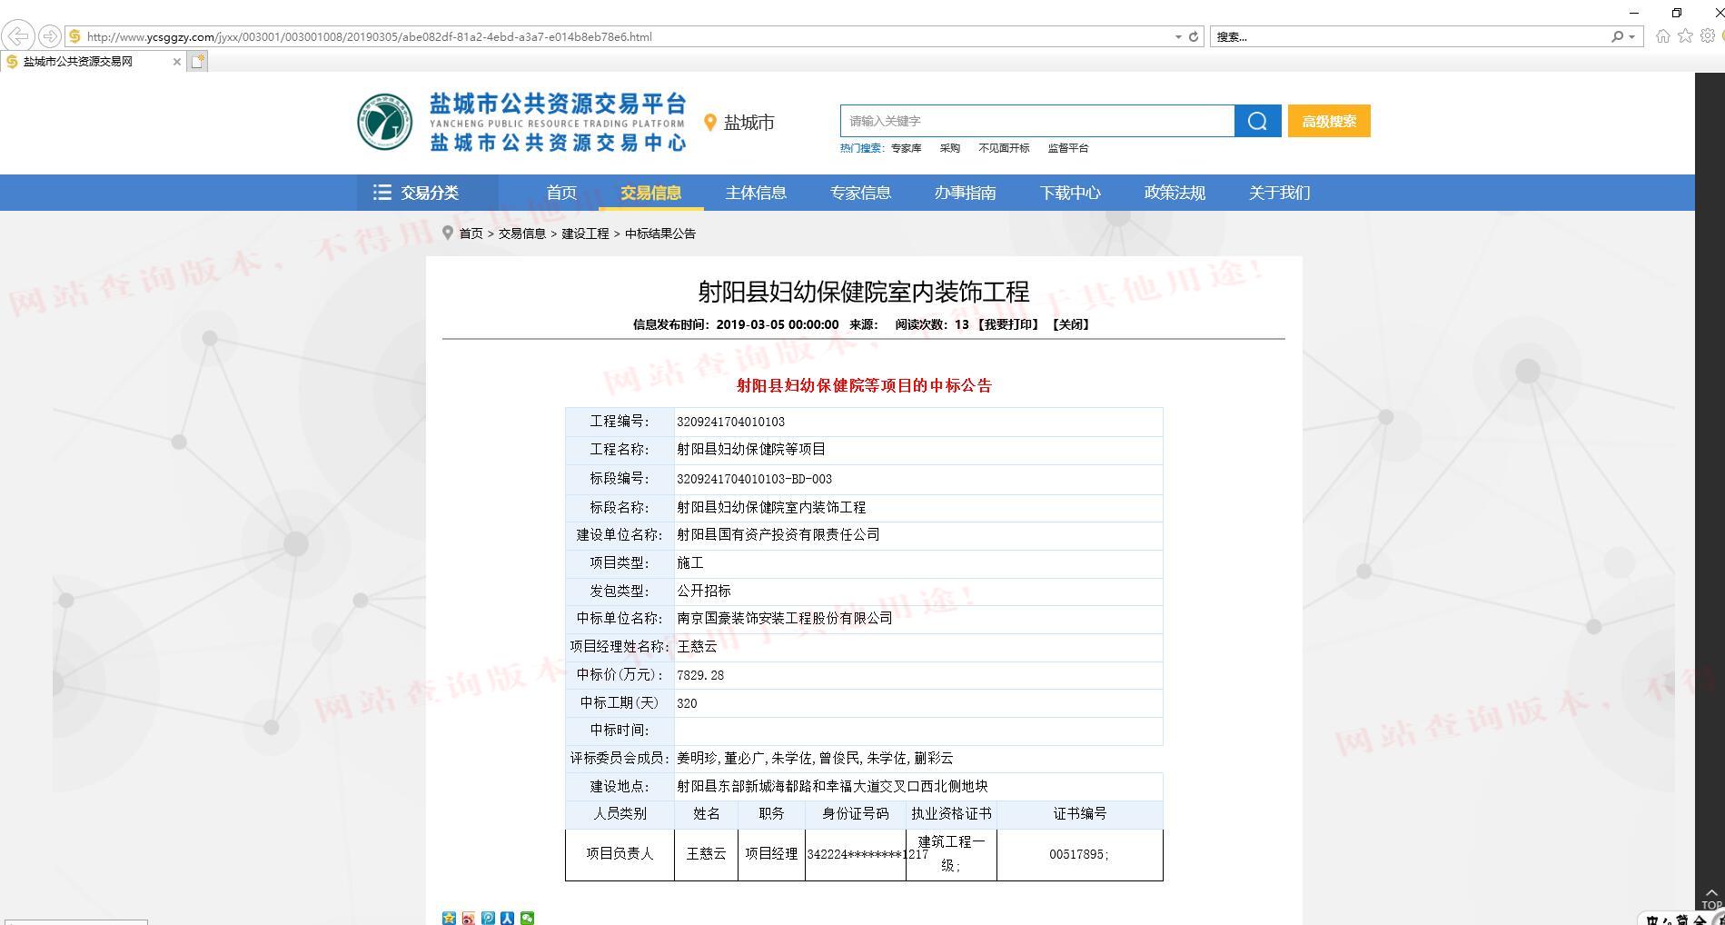Open the browser tools gear icon
1725x925 pixels.
click(x=1708, y=36)
